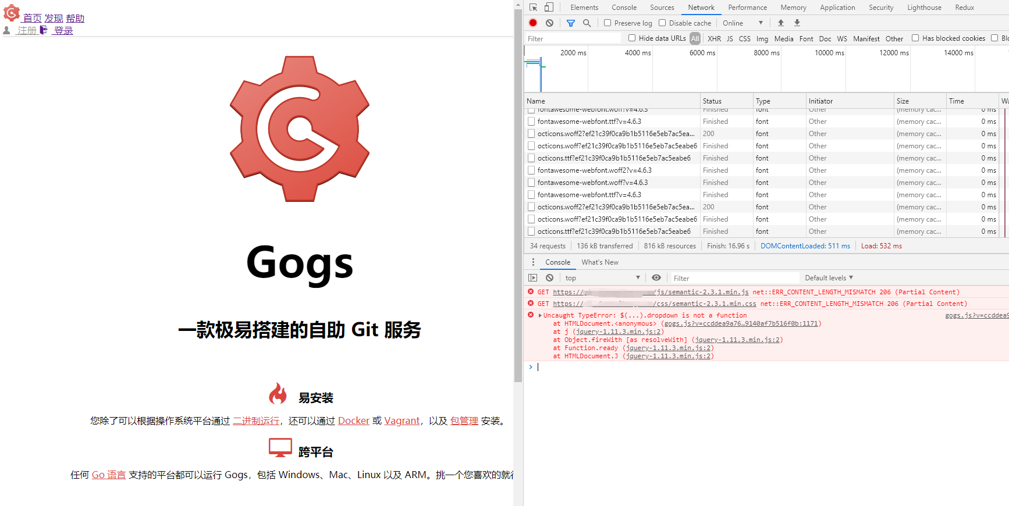Select All filter type toggle
Viewport: 1009px width, 506px height.
695,38
